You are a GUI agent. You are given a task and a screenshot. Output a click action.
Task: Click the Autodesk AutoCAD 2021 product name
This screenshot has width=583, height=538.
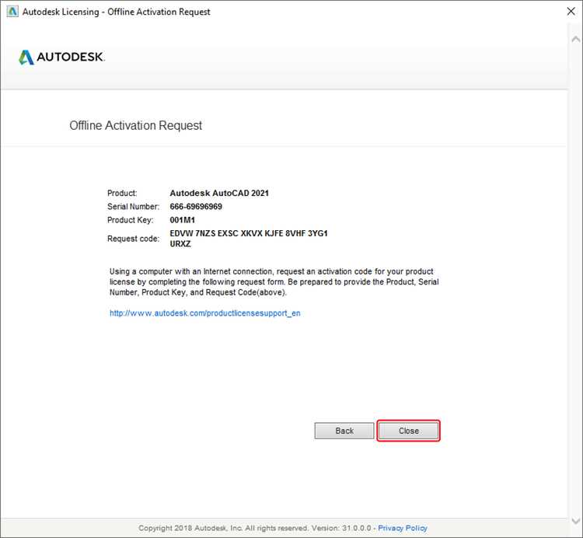219,194
